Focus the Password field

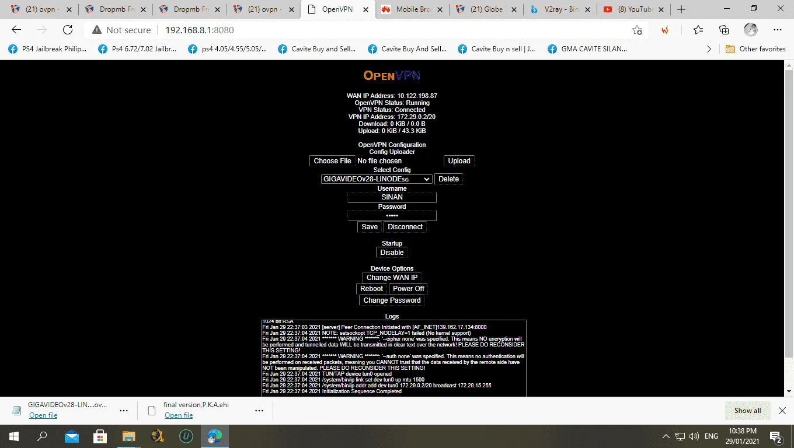tap(392, 215)
